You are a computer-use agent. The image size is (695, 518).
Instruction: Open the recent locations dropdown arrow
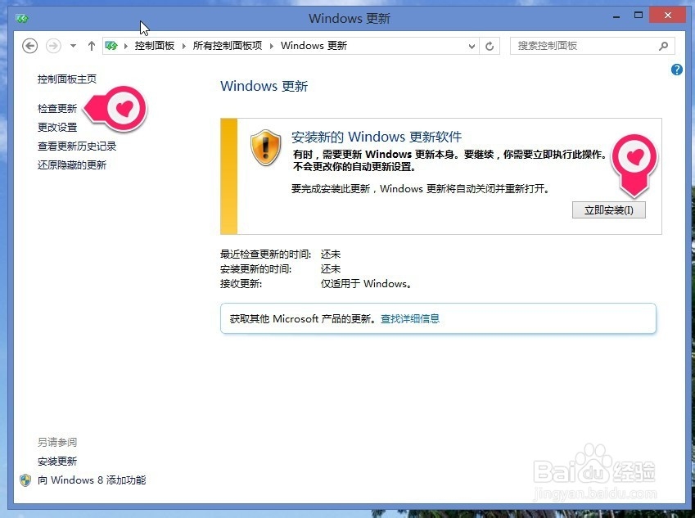click(73, 46)
